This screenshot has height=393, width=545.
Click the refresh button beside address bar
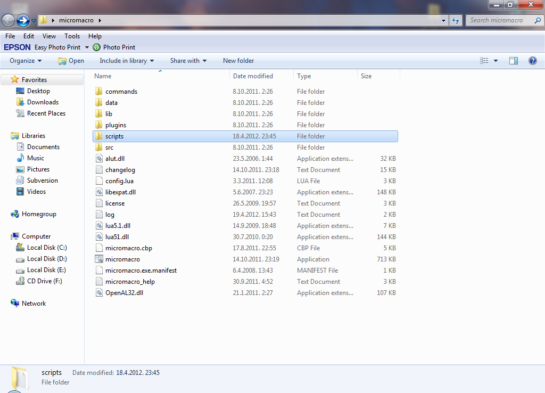[456, 21]
